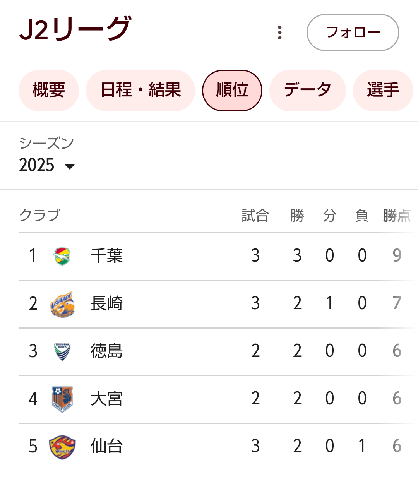Open the 長崎 team name link

pos(107,303)
